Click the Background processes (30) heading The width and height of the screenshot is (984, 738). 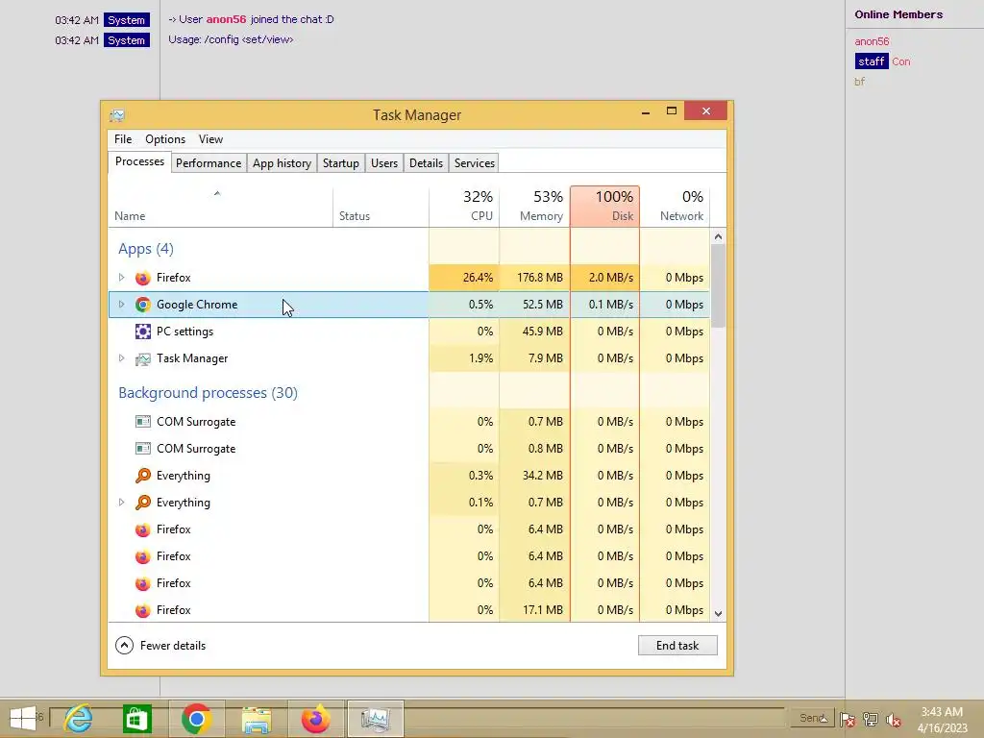(208, 393)
